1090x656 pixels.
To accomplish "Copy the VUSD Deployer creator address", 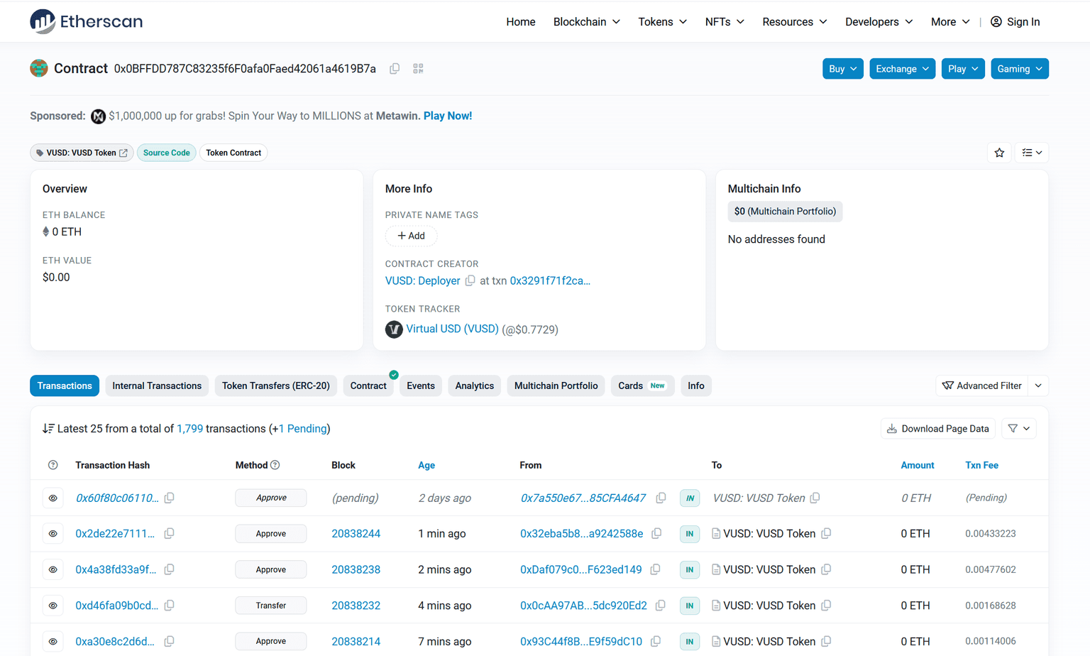I will (470, 281).
